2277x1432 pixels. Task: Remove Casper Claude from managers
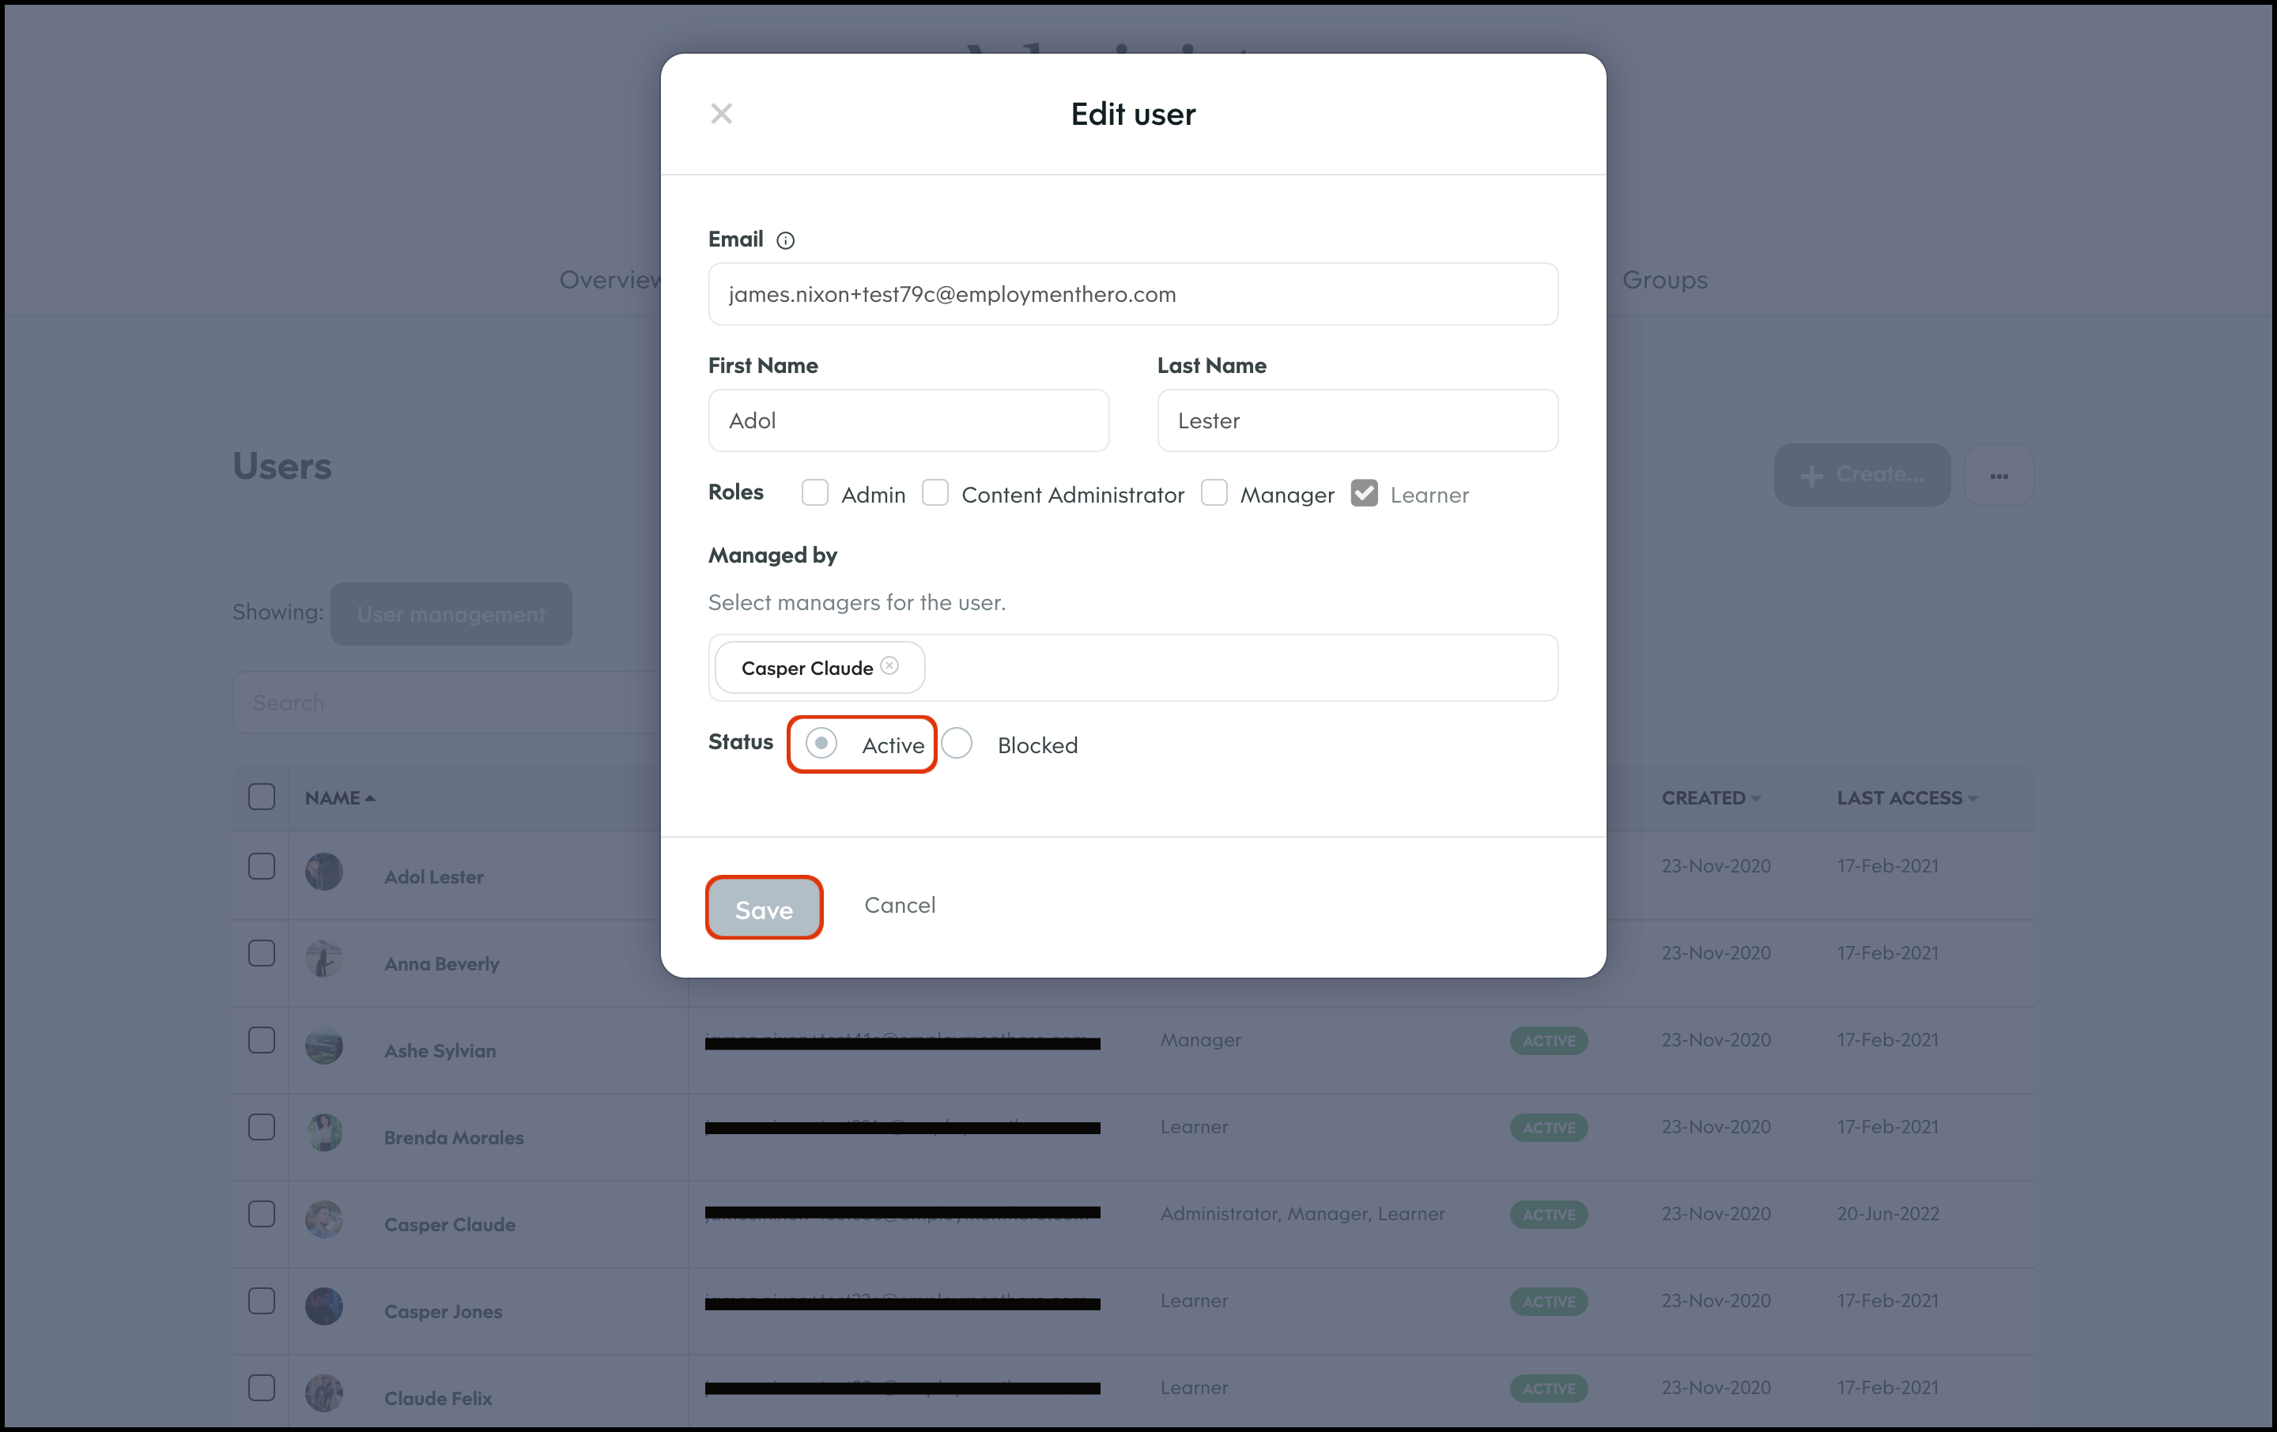coord(889,666)
